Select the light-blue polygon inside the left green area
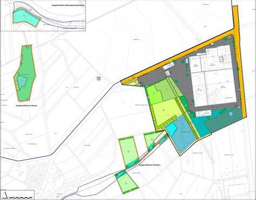 coord(22,82)
